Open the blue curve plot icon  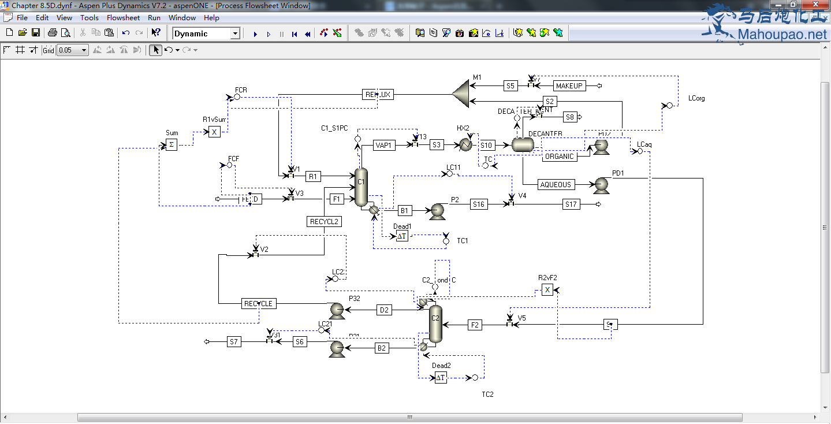pos(486,33)
